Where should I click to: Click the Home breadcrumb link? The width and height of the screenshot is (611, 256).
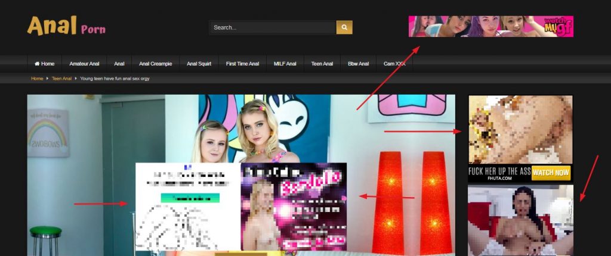[37, 79]
